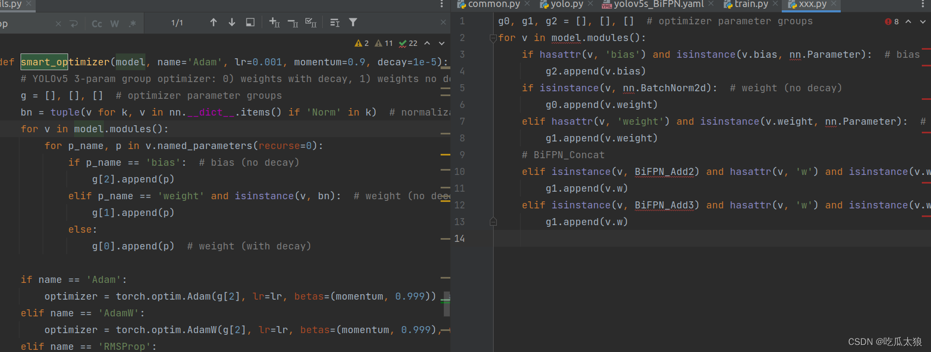Click the 2 warnings indicator in left editor

pos(362,43)
